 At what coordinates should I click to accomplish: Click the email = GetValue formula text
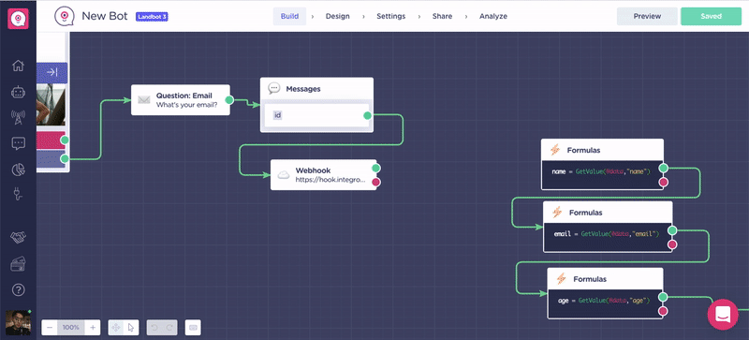pyautogui.click(x=607, y=234)
